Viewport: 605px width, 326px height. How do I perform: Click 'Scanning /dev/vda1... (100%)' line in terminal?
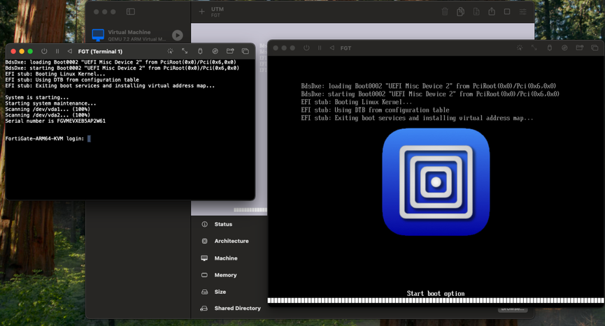48,110
